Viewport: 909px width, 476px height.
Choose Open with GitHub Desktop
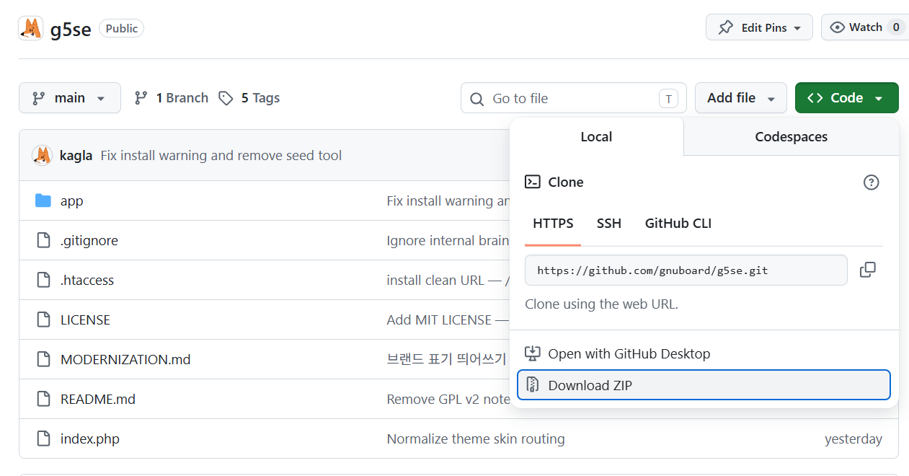(x=704, y=353)
